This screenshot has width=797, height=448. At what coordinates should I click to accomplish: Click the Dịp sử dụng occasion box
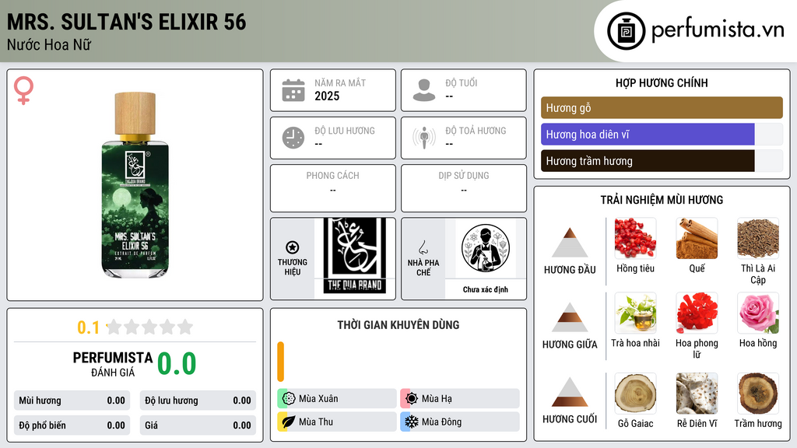[464, 188]
